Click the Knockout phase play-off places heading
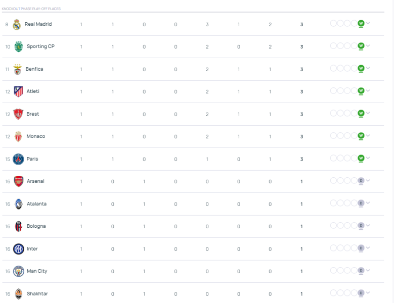The height and width of the screenshot is (303, 394). [31, 9]
